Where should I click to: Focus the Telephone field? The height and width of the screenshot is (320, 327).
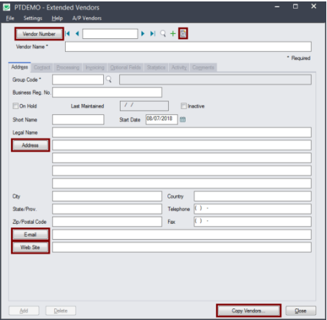pos(253,209)
